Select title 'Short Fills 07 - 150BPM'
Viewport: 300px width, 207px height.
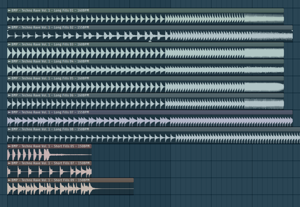pyautogui.click(x=72, y=163)
